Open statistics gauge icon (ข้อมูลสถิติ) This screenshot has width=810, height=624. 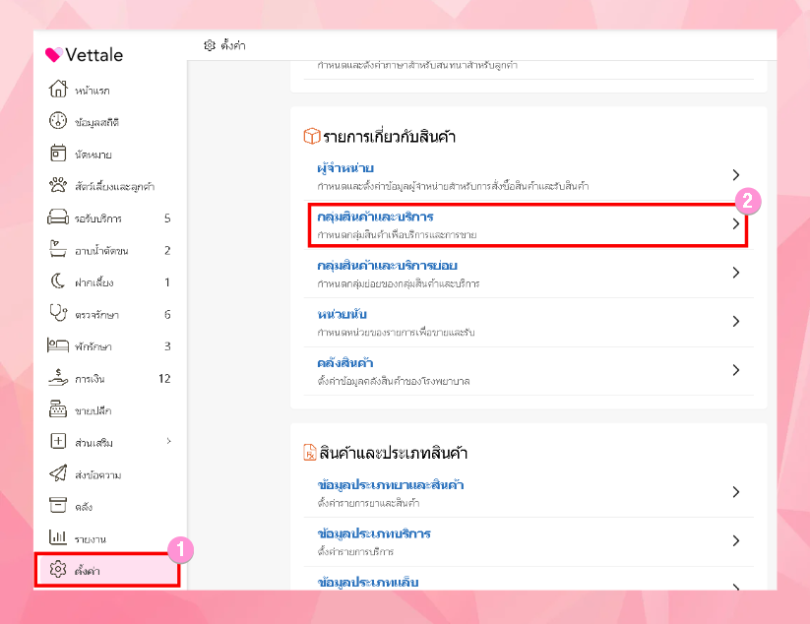click(x=57, y=122)
